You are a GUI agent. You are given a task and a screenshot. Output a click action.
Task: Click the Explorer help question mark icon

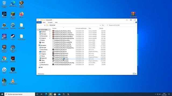[x=136, y=22]
